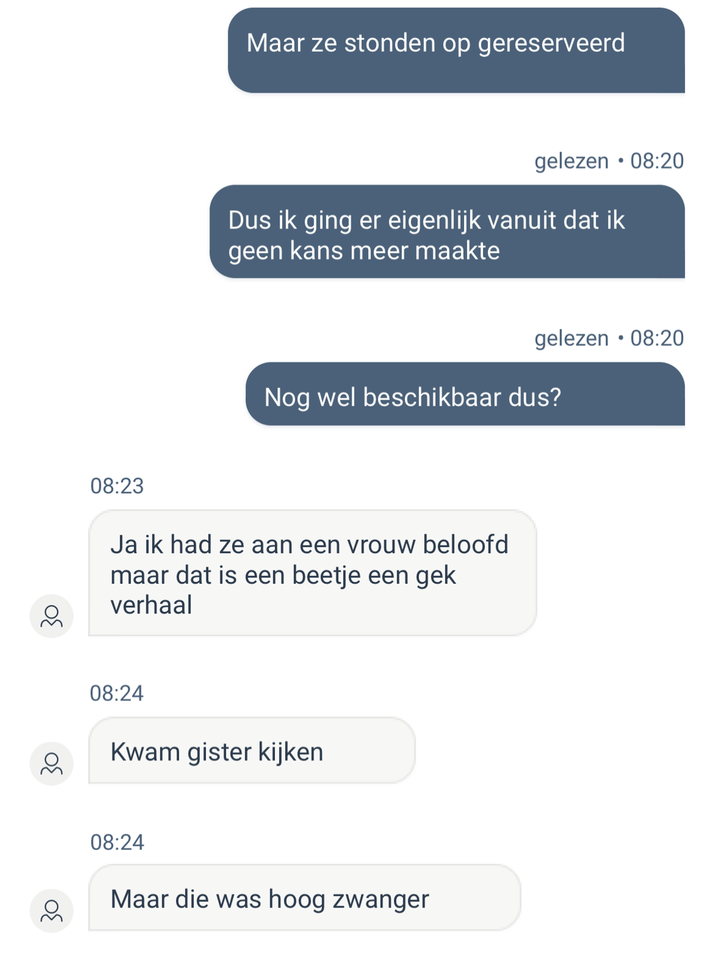The height and width of the screenshot is (967, 714).
Task: Tap the 'Kwam gister kijken' message bubble
Action: (252, 750)
